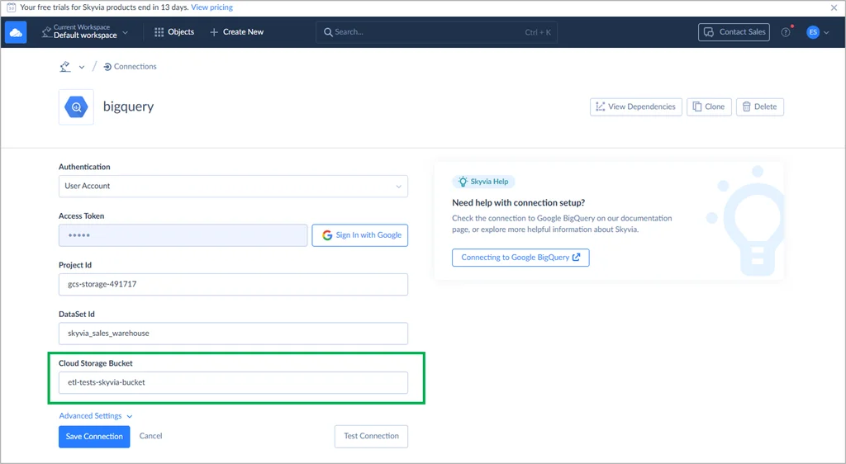Screen dimensions: 846x464
Task: Click the bigquery connection name
Action: coord(128,107)
